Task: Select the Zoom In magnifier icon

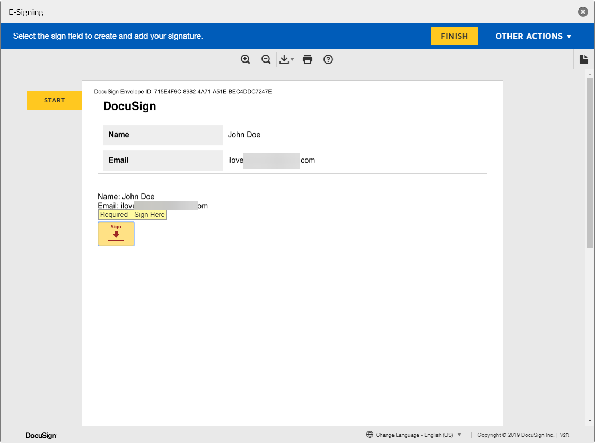Action: pos(245,59)
